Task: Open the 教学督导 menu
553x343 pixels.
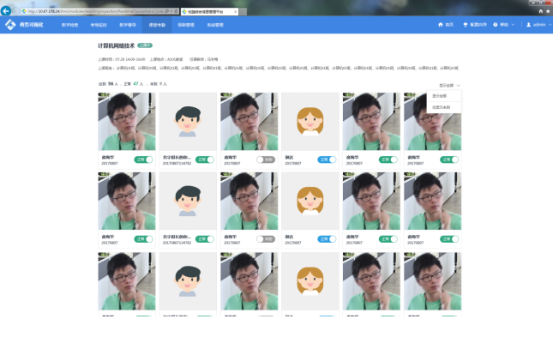Action: (x=128, y=25)
